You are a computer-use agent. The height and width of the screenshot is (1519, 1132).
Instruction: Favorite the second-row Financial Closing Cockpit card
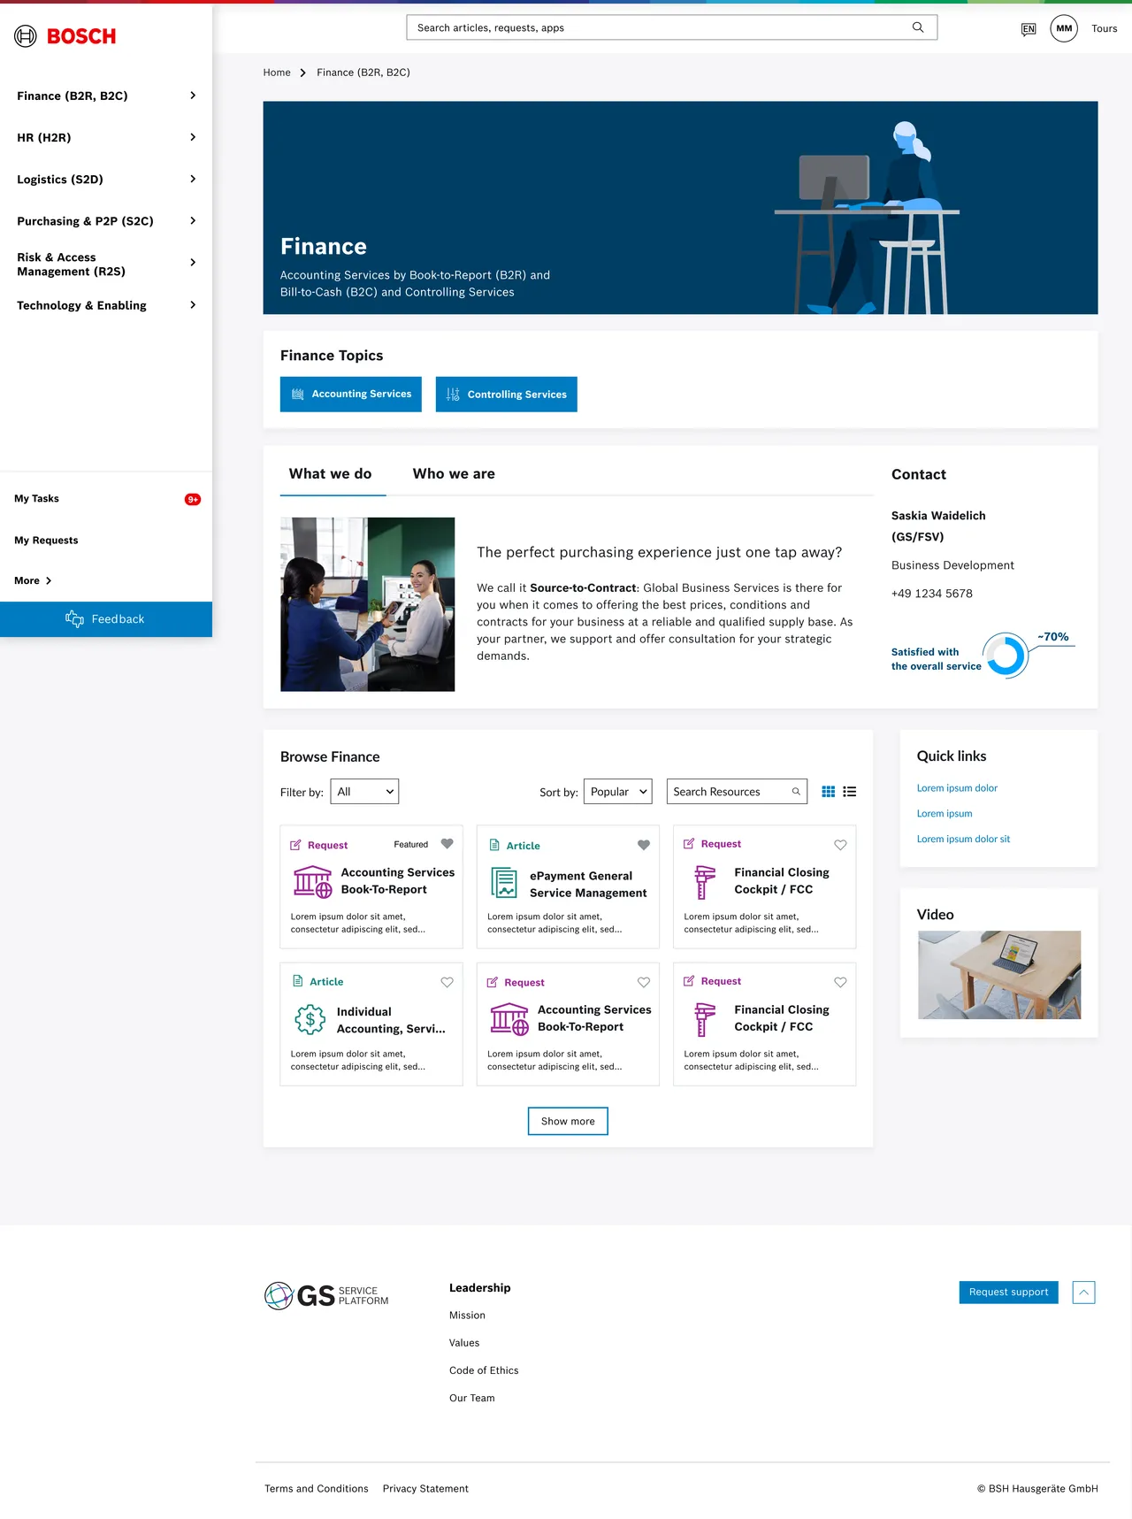click(x=840, y=982)
